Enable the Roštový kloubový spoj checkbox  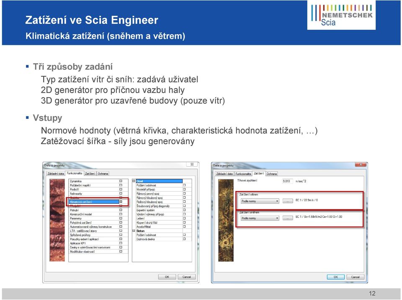(184, 202)
